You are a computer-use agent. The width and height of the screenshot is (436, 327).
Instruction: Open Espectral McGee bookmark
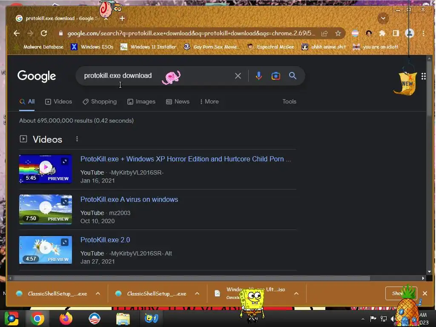point(271,47)
